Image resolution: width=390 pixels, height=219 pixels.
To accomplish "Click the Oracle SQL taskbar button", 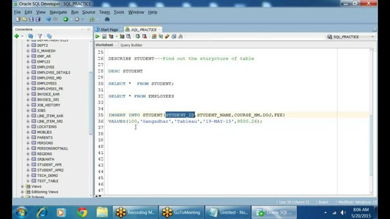I will coord(274,212).
